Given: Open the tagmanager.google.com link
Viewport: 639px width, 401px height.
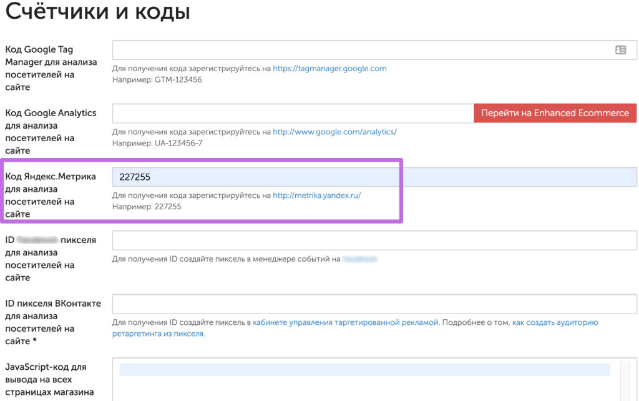Looking at the screenshot, I should click(x=329, y=69).
